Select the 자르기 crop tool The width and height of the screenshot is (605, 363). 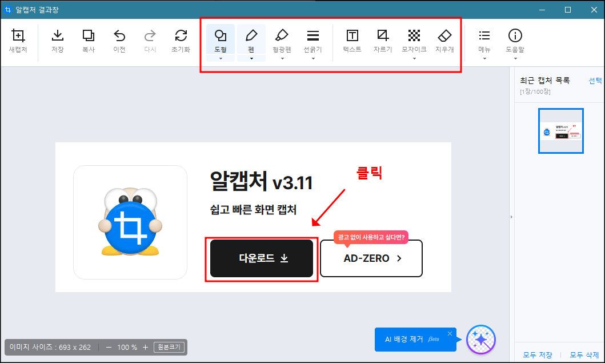383,41
